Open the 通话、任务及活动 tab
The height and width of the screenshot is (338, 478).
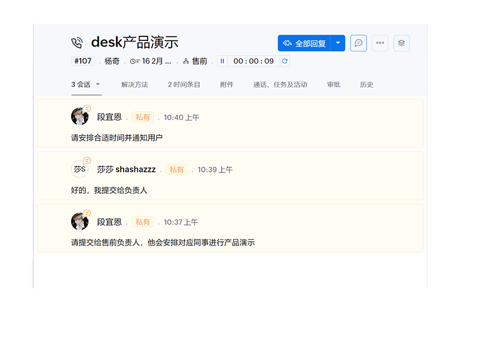click(280, 85)
